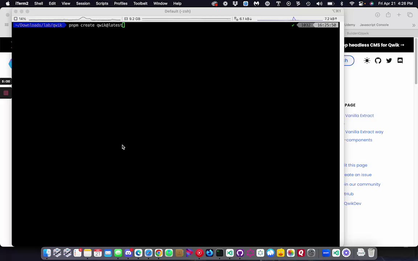Open the Profiles menu

[120, 4]
